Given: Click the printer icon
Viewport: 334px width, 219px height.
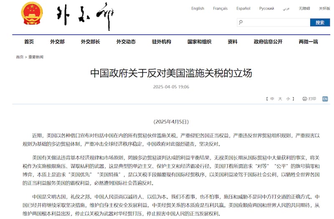Looking at the screenshot, I should tap(304, 99).
